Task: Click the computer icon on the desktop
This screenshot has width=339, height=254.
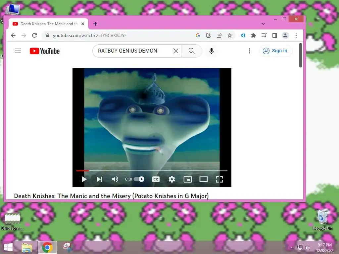Action: click(13, 10)
